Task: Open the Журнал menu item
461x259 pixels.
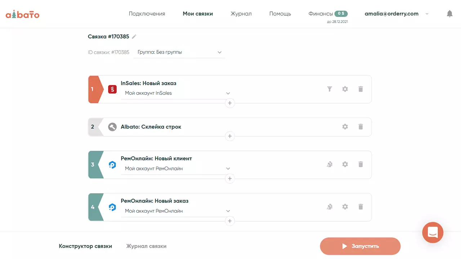Action: 241,14
